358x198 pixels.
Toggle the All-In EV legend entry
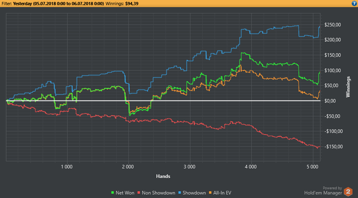[x=220, y=193]
